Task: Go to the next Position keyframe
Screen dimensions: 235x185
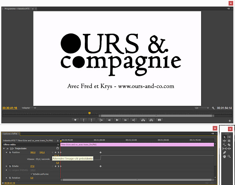Action: click(x=58, y=152)
